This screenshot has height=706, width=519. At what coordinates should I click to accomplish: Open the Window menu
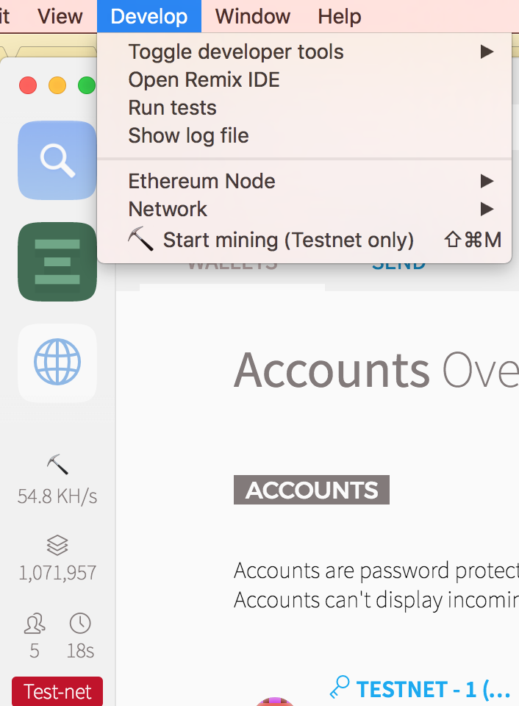tap(253, 16)
